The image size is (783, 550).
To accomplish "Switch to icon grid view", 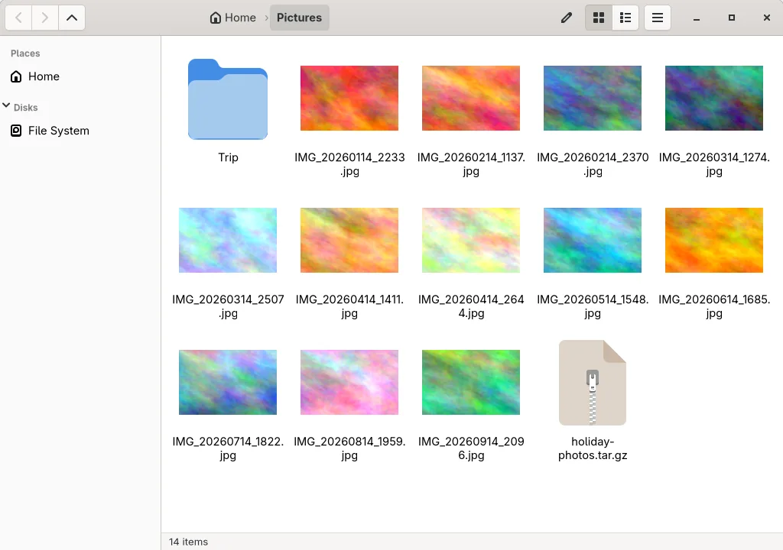I will point(599,18).
